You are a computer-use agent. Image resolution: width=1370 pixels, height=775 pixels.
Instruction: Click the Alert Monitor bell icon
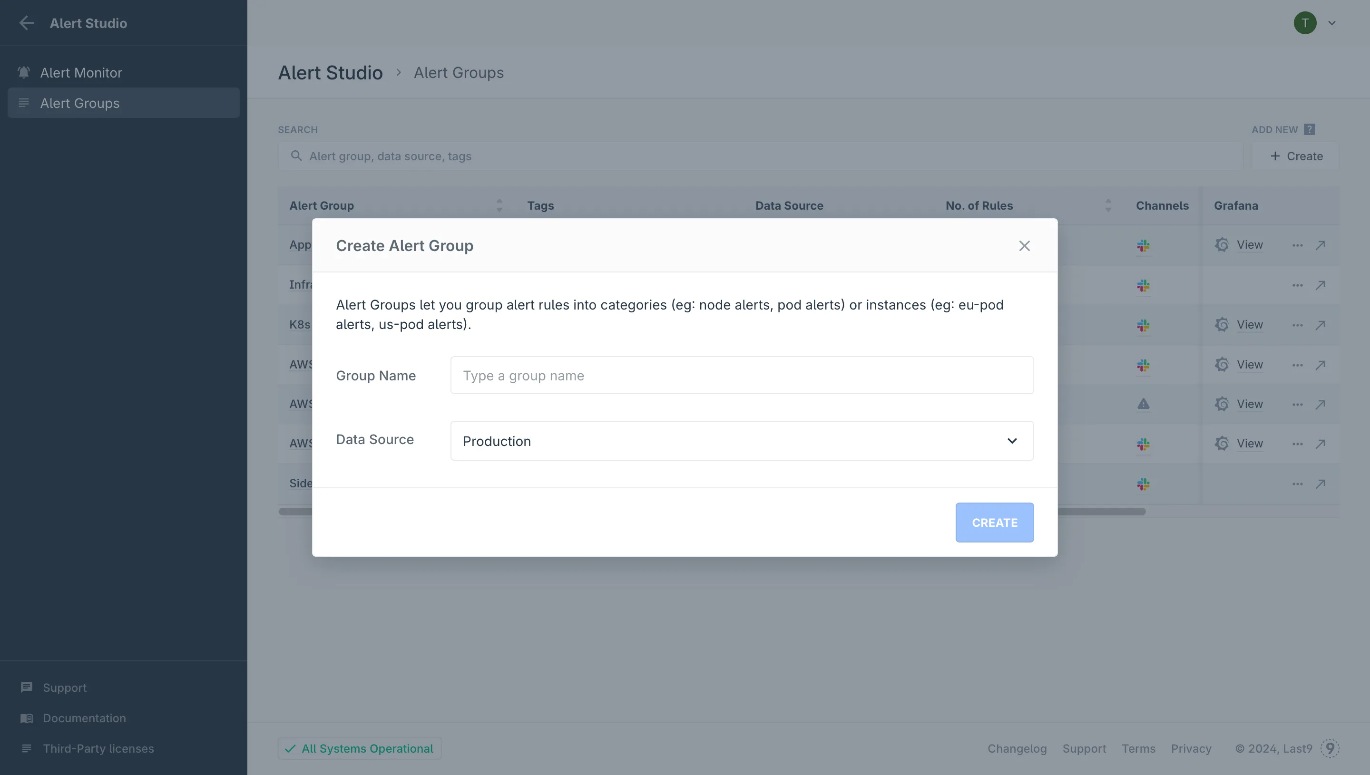click(x=23, y=71)
